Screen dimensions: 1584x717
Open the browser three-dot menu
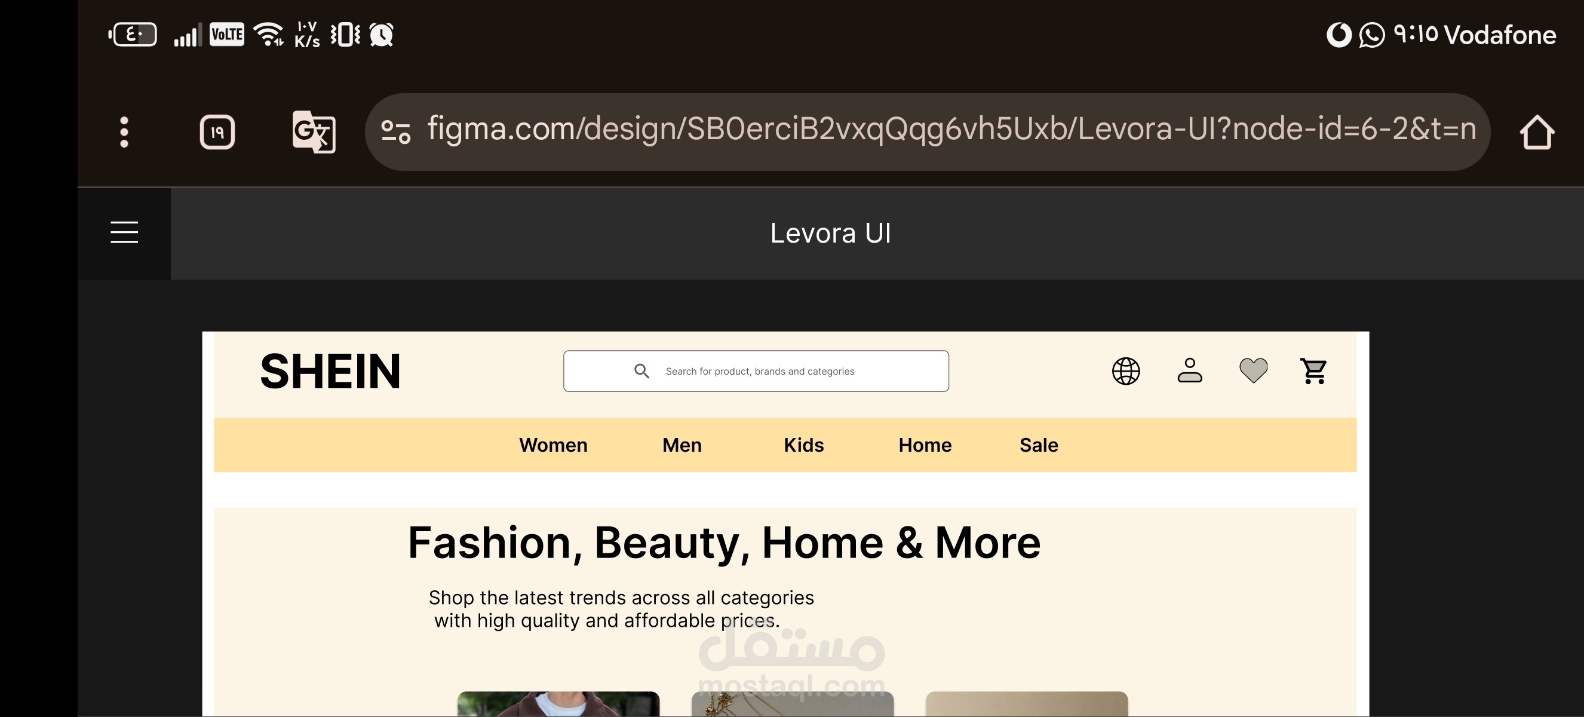124,131
